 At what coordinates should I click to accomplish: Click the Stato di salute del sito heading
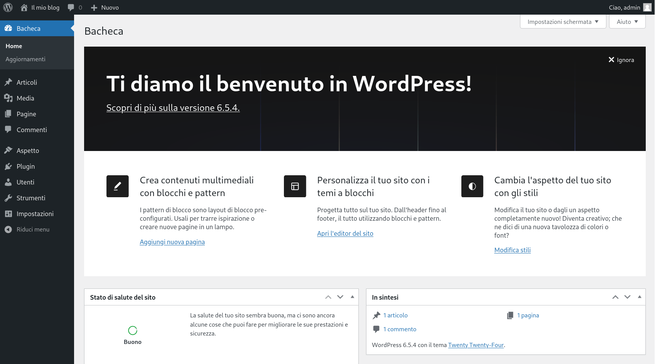(123, 297)
